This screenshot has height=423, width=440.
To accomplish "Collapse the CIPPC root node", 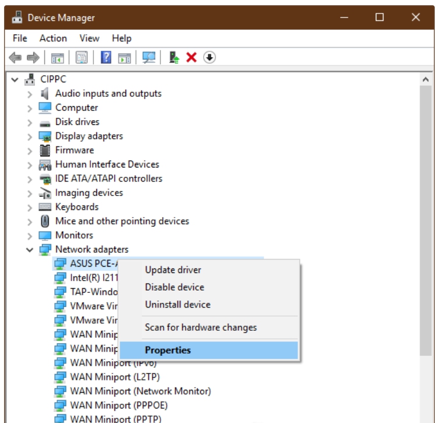I will click(15, 80).
